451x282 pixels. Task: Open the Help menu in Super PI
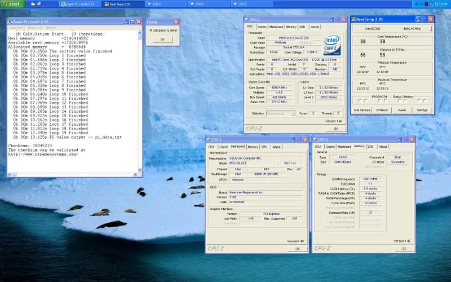[x=51, y=28]
